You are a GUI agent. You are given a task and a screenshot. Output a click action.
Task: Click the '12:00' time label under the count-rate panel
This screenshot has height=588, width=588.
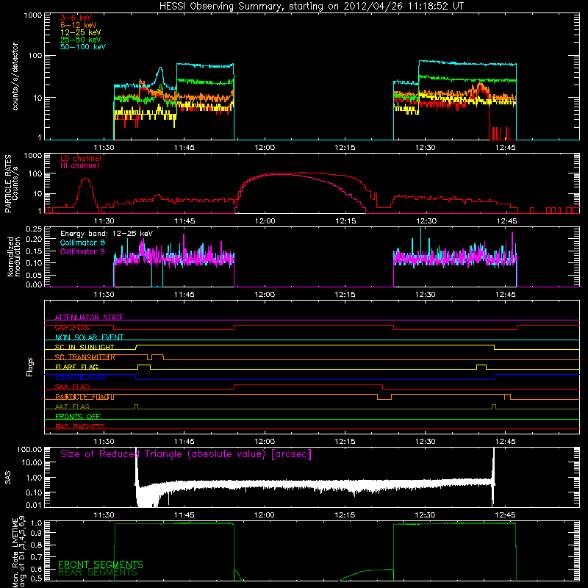265,148
